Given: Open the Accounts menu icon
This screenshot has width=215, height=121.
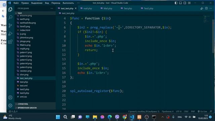Looking at the screenshot, I should click(10, 97).
